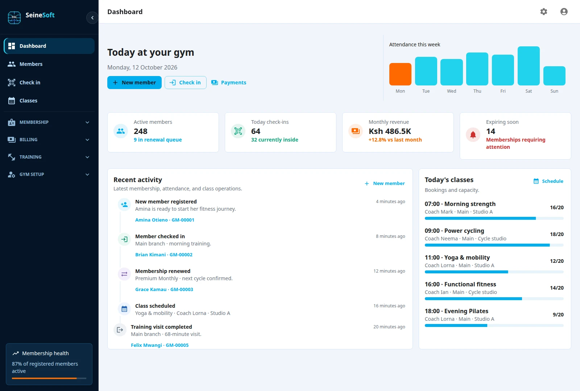Image resolution: width=580 pixels, height=391 pixels.
Task: Expand the MEMBERSHIP sidebar section chevron
Action: [x=87, y=122]
